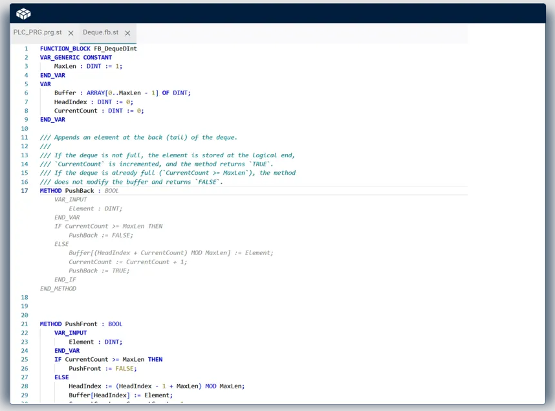
Task: Place cursor on MaxLen declaration
Action: coord(65,67)
